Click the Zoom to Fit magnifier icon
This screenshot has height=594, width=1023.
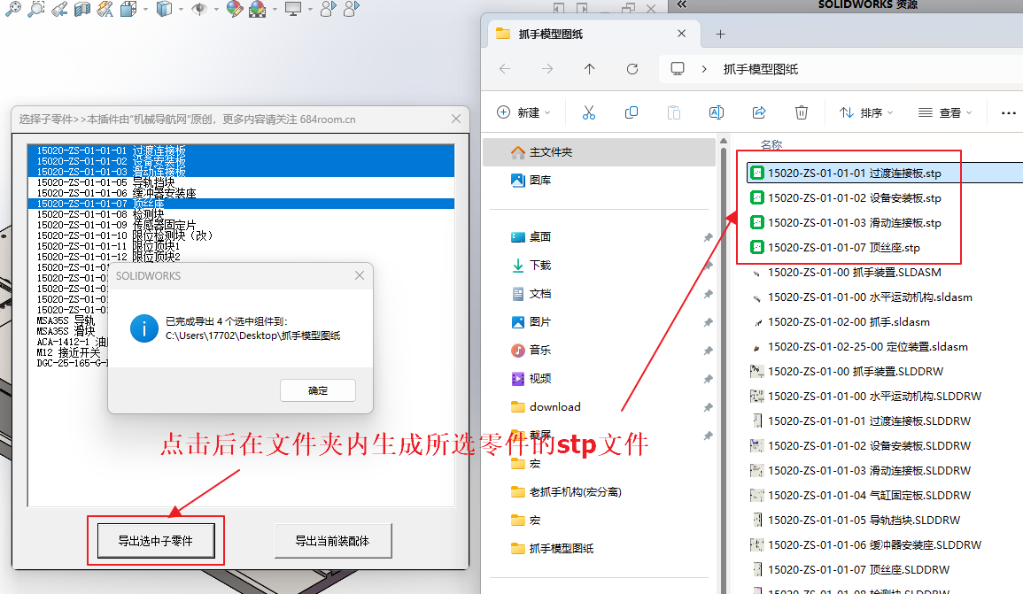[12, 10]
